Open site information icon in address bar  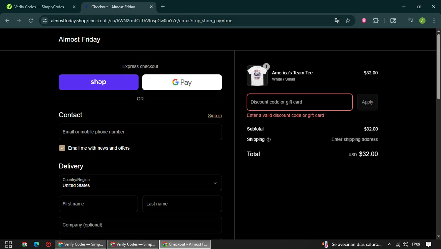click(x=44, y=21)
